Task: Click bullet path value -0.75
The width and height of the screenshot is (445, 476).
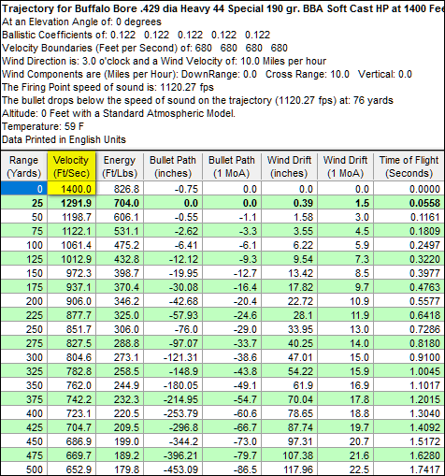Action: click(x=173, y=189)
